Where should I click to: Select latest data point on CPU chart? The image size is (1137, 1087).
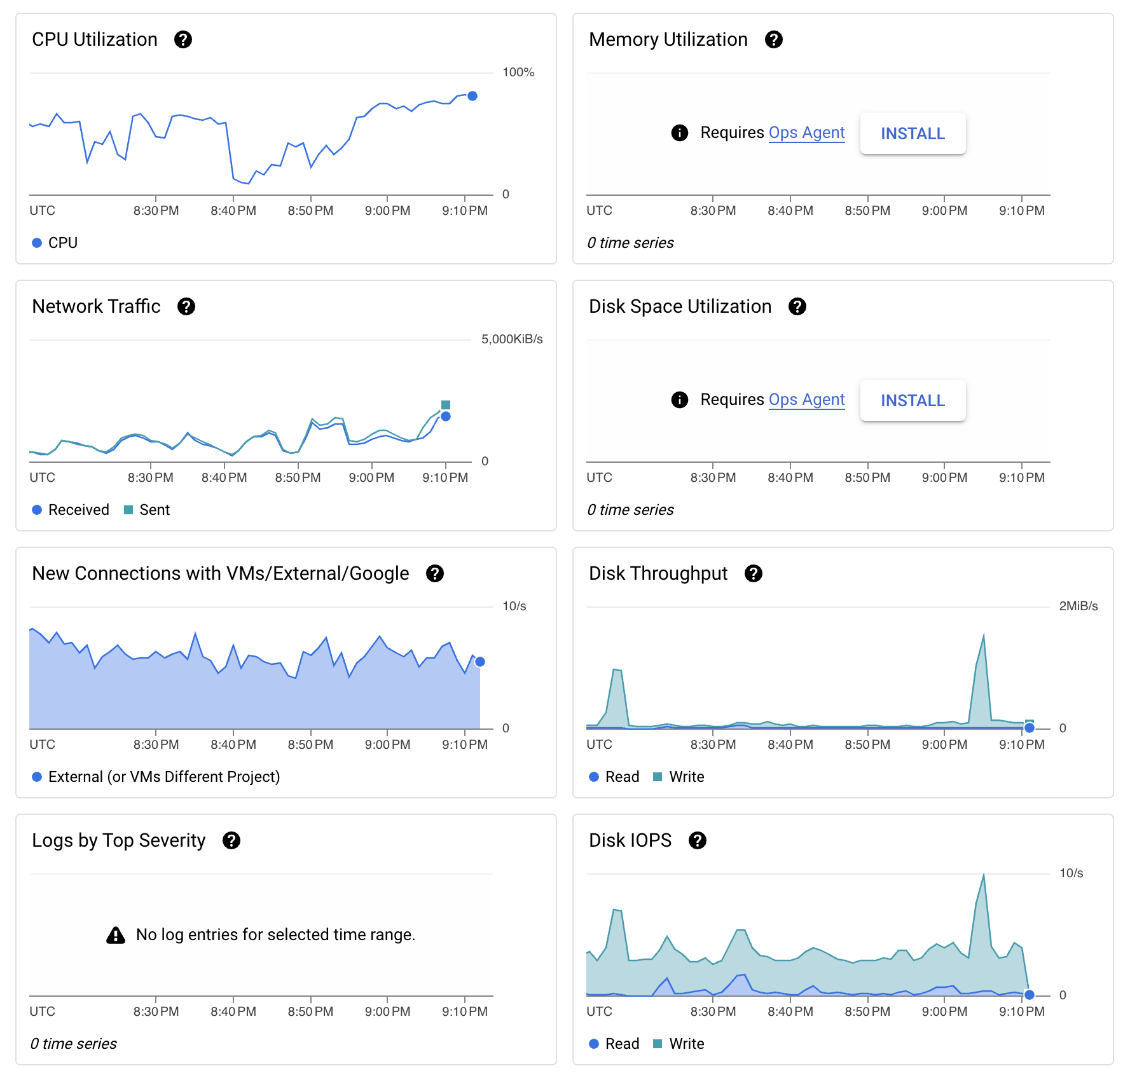coord(472,96)
